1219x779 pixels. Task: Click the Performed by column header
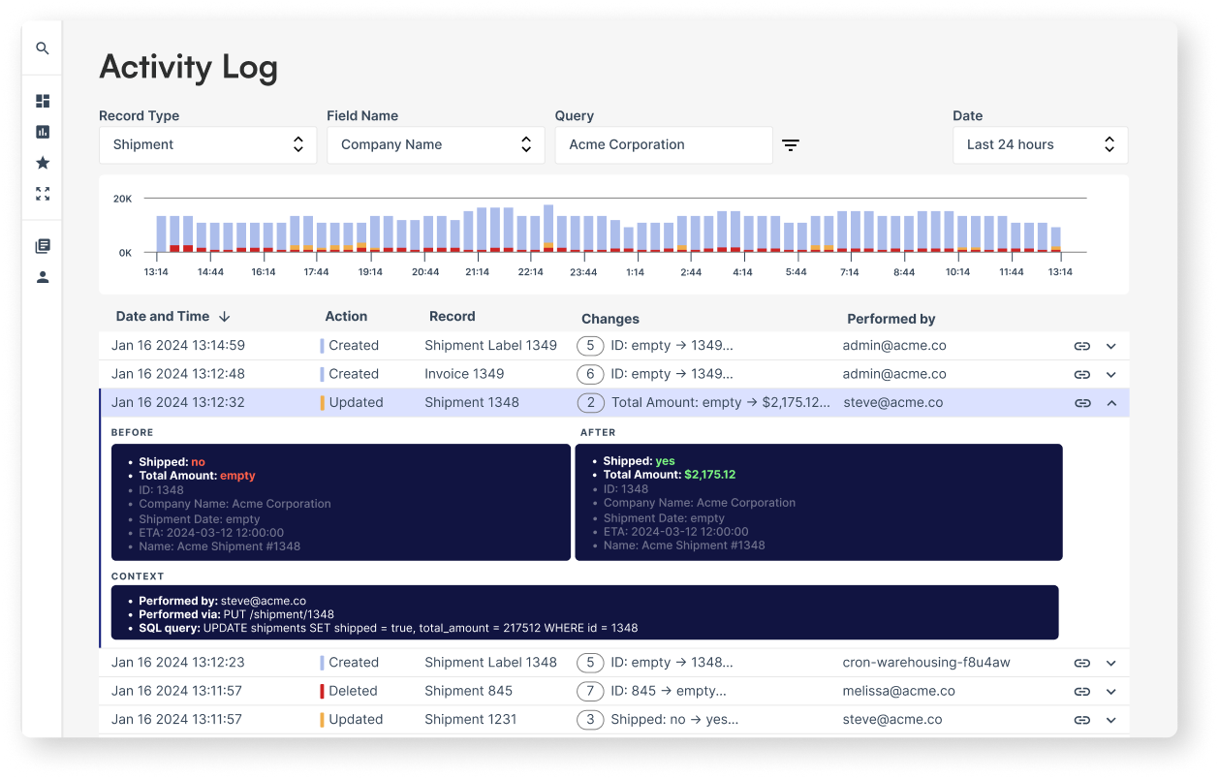[891, 318]
